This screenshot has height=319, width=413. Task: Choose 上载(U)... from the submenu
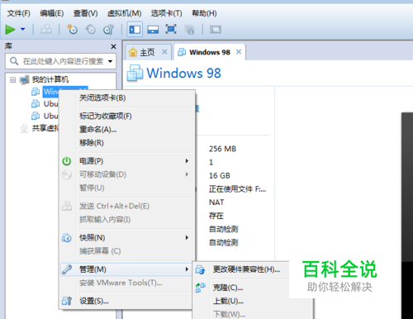point(228,301)
